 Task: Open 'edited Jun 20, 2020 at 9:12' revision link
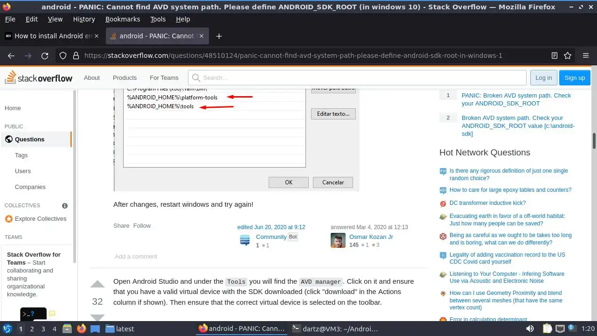coord(271,227)
